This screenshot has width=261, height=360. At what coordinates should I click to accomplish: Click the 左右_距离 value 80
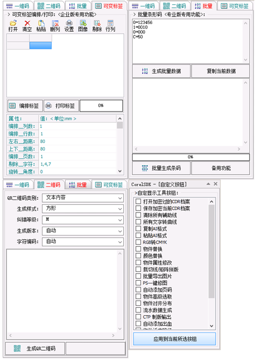tap(42, 141)
